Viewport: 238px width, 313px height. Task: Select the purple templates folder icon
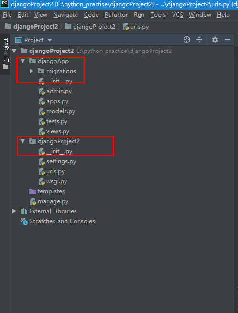click(x=32, y=192)
